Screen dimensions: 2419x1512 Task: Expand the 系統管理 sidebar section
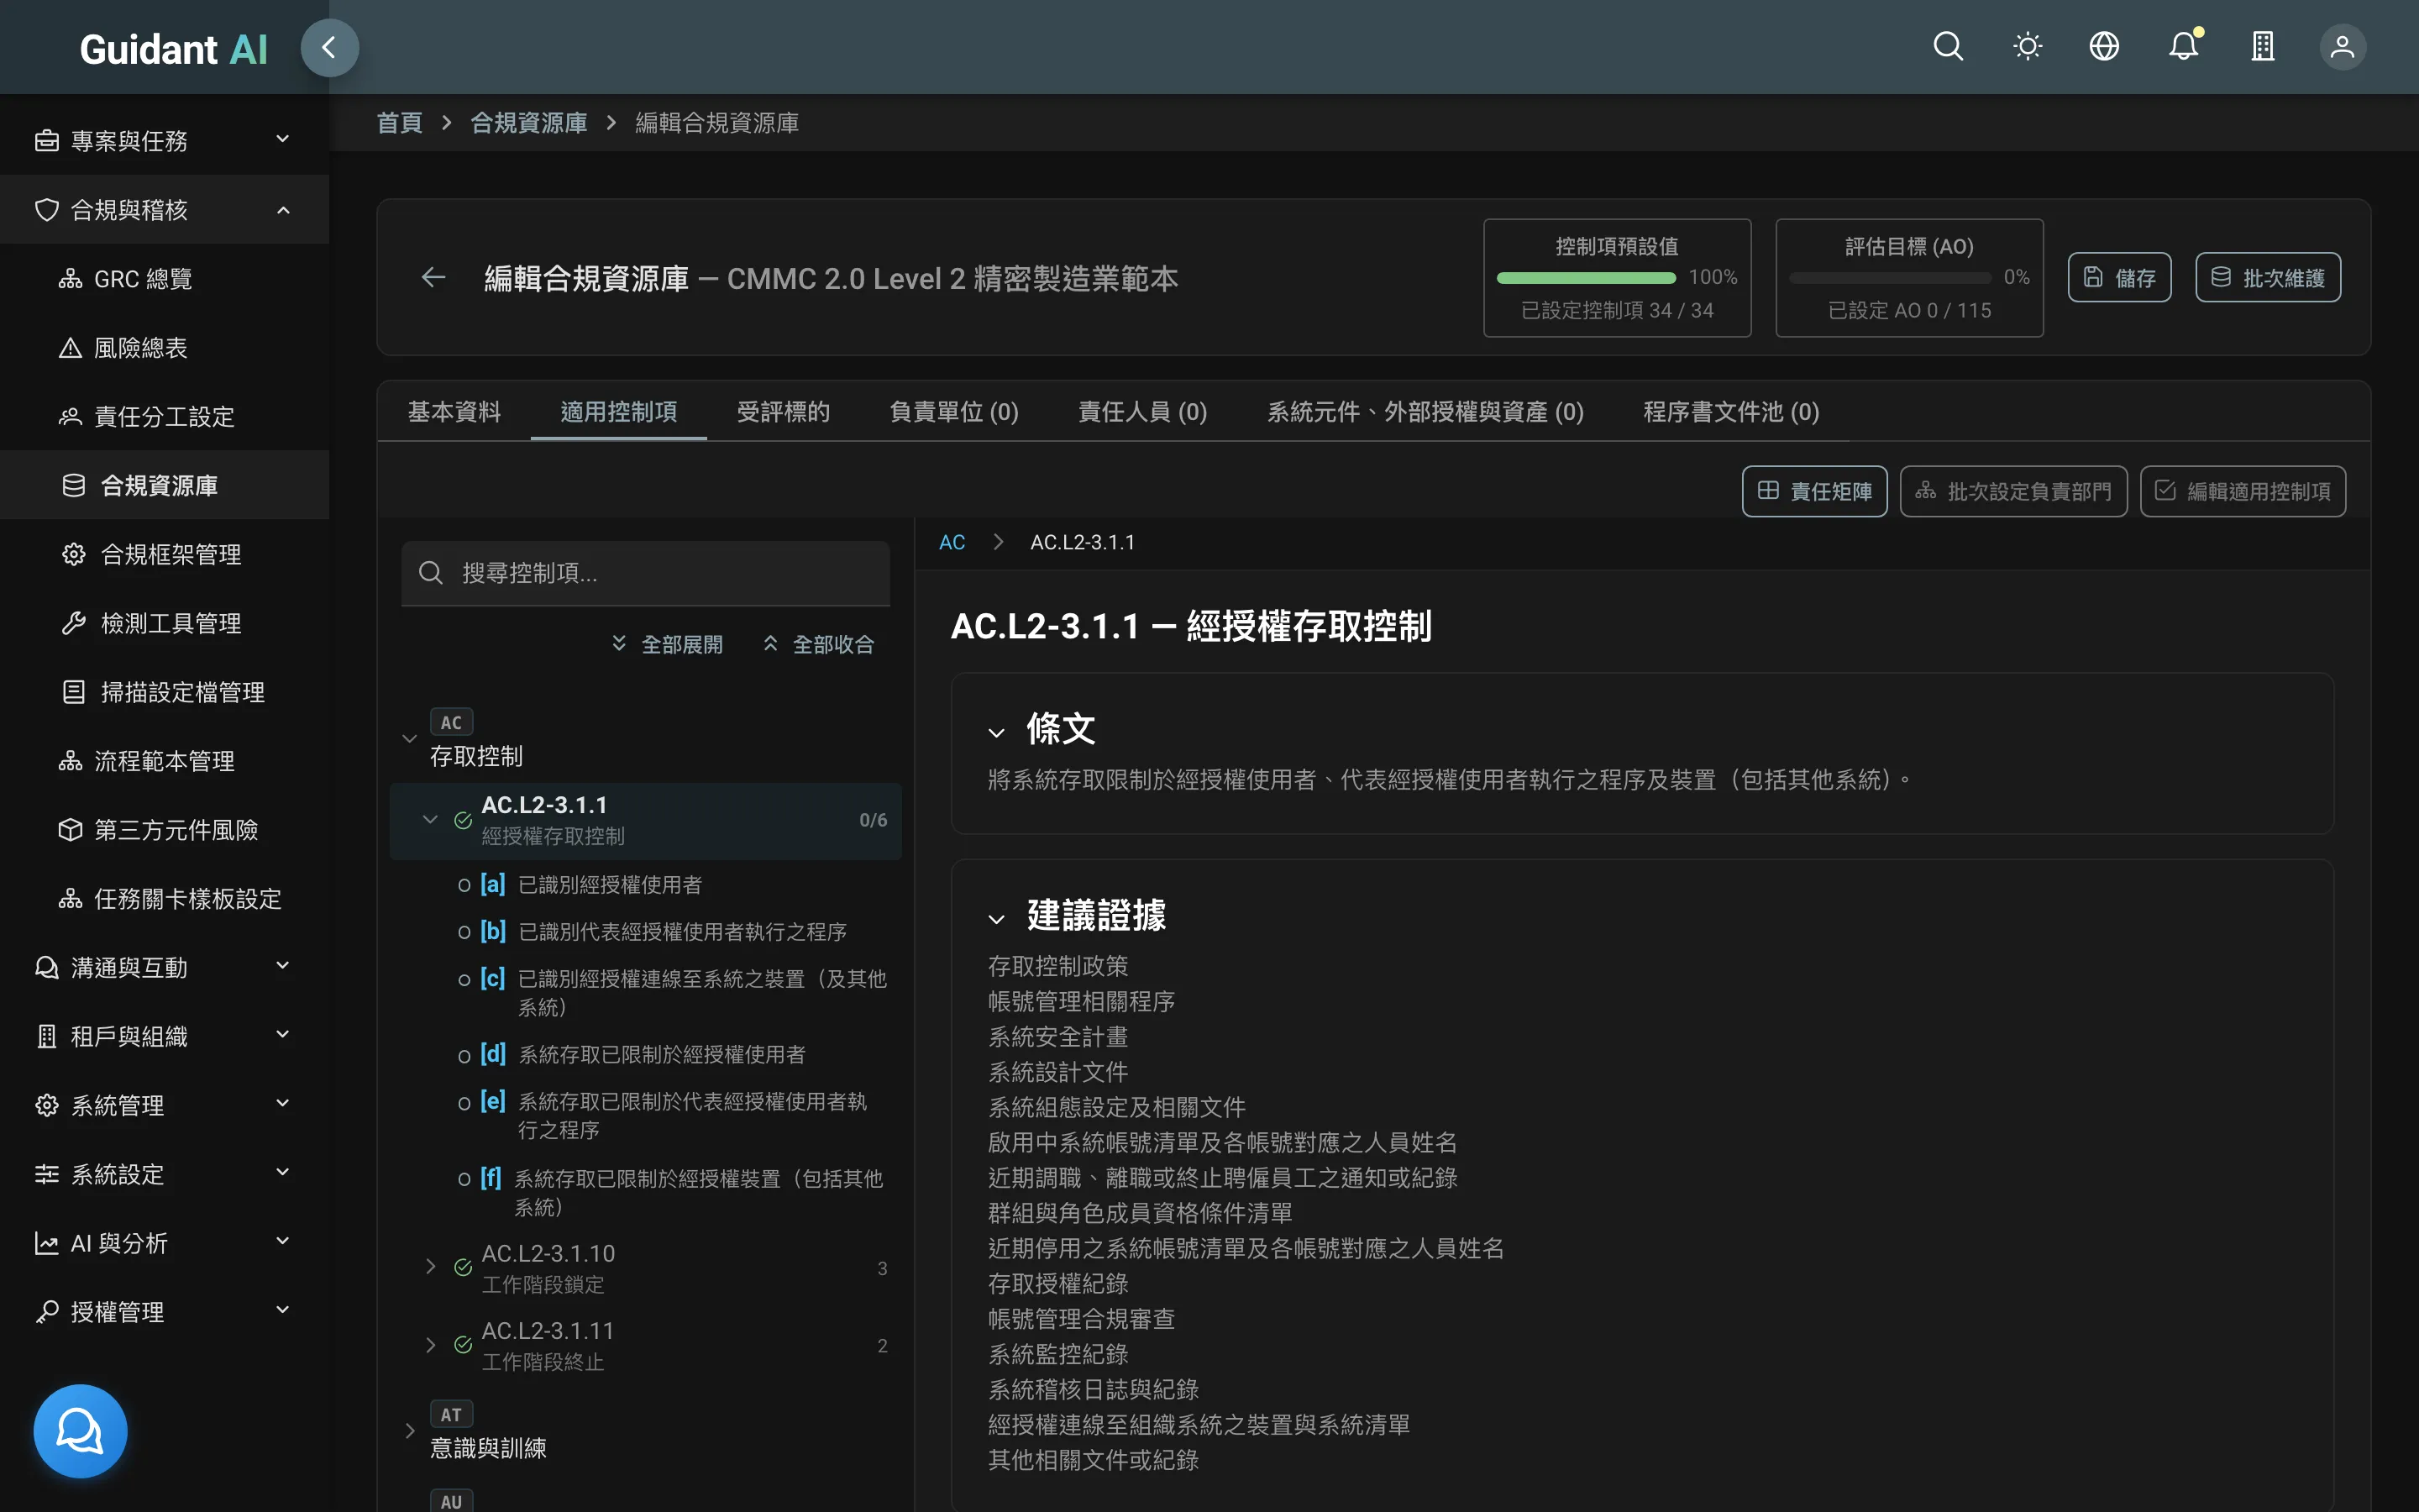click(164, 1105)
